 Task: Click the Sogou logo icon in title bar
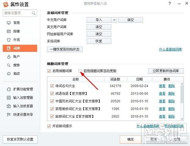click(x=6, y=5)
